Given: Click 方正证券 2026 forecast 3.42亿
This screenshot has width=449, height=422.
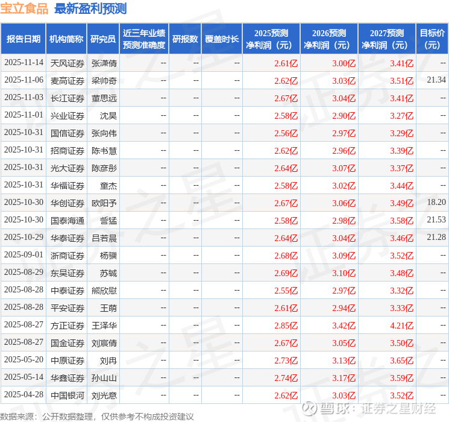Looking at the screenshot, I should (344, 326).
